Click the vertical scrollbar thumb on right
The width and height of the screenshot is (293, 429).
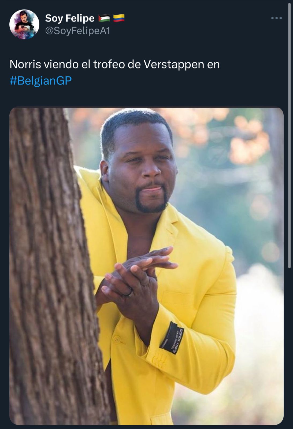click(290, 135)
